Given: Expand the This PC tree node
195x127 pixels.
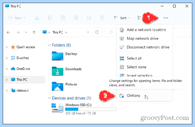Looking at the screenshot, I should tap(7, 80).
